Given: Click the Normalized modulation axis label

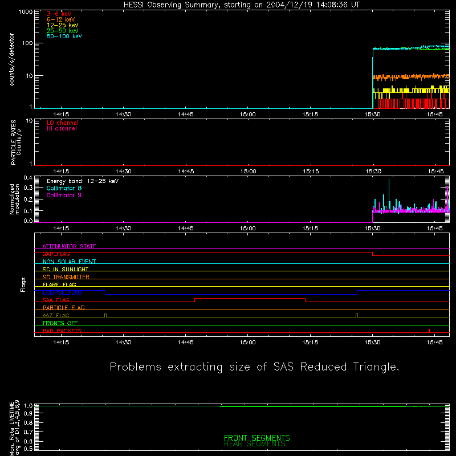Looking at the screenshot, I should pyautogui.click(x=14, y=199).
